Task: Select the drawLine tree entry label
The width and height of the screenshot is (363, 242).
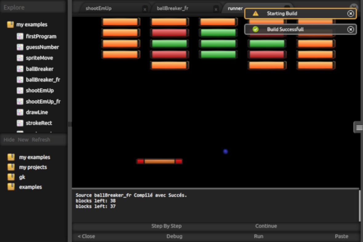Action: [x=37, y=112]
